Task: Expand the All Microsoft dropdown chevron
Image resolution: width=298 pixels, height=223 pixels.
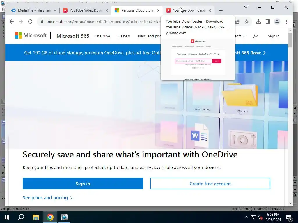Action: click(244, 36)
